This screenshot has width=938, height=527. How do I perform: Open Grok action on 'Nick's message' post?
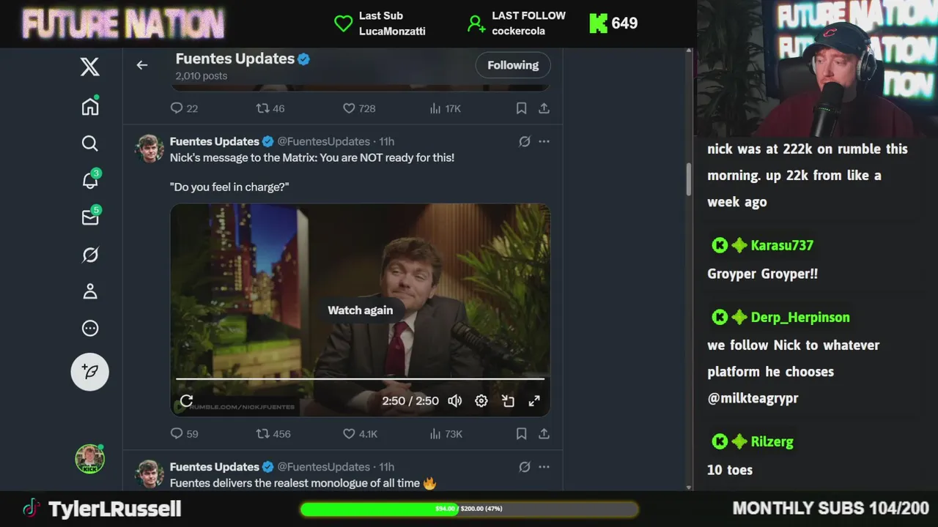pos(525,141)
